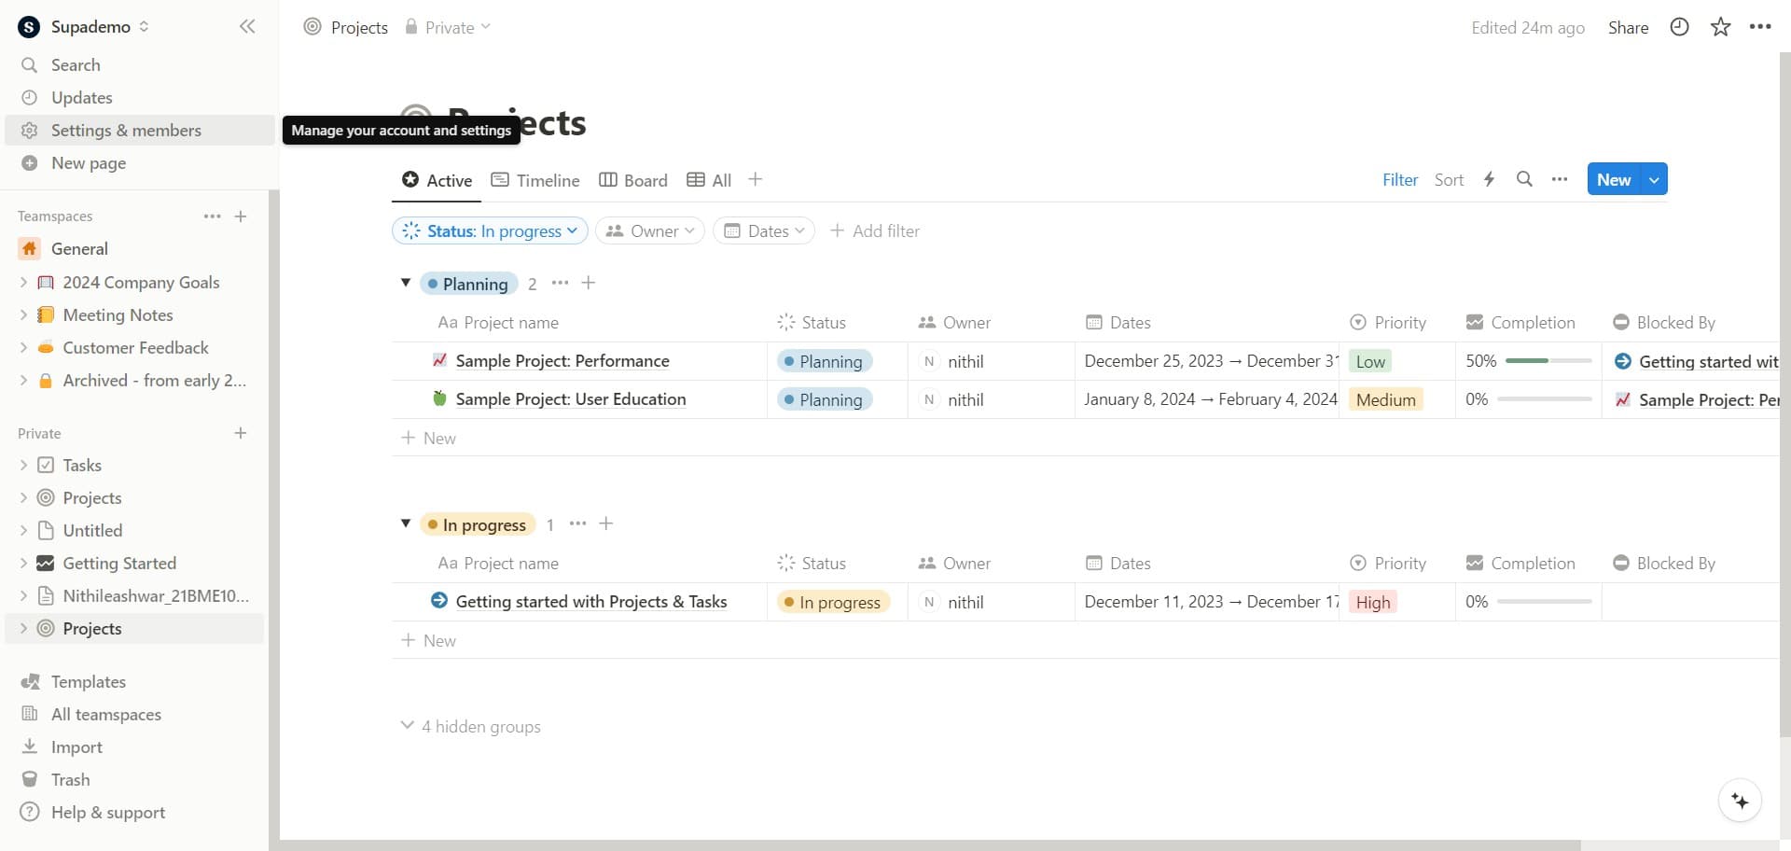
Task: Open Settings & members
Action: (x=125, y=130)
